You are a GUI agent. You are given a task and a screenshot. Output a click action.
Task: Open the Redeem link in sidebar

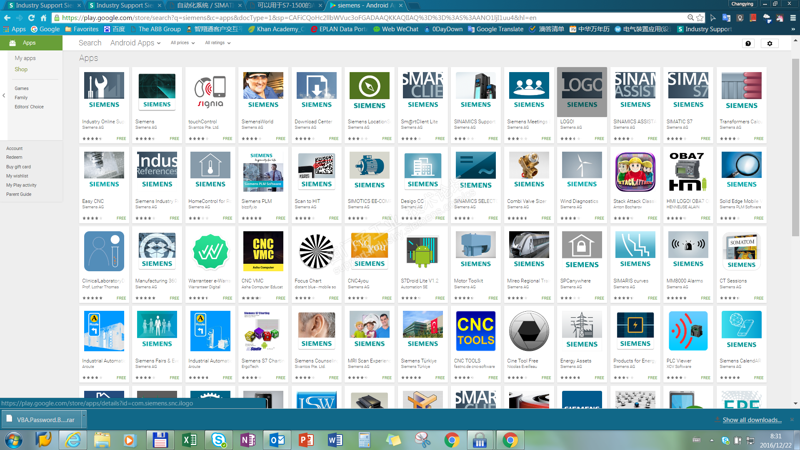click(14, 157)
